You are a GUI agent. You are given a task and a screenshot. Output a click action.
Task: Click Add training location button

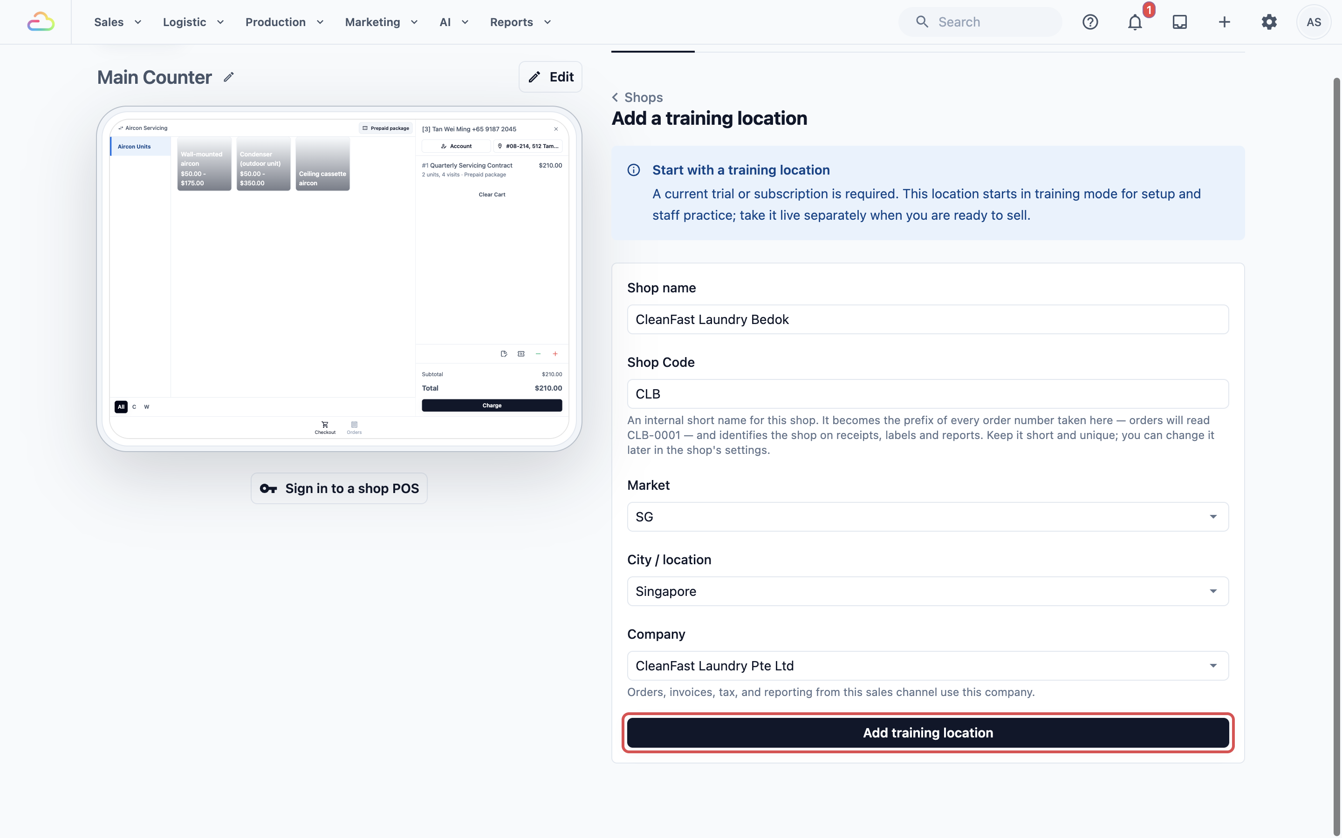click(x=928, y=733)
